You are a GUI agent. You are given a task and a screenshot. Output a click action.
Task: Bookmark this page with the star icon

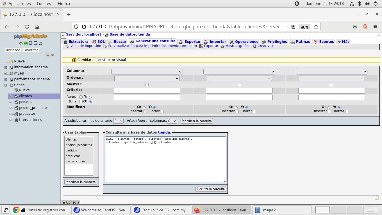316,27
